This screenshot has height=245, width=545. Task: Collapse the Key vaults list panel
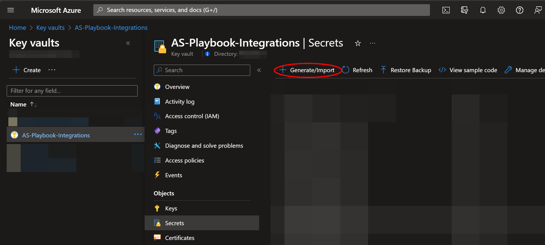point(128,43)
